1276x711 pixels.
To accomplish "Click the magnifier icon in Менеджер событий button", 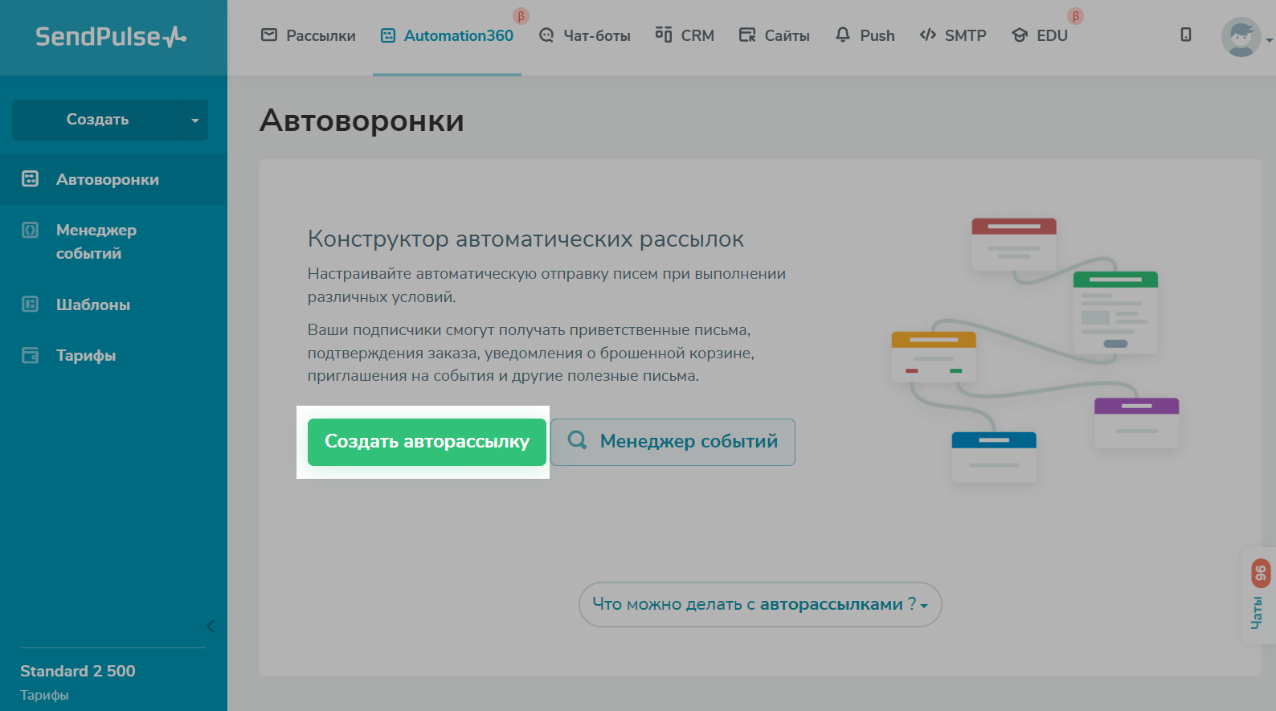I will (x=577, y=440).
